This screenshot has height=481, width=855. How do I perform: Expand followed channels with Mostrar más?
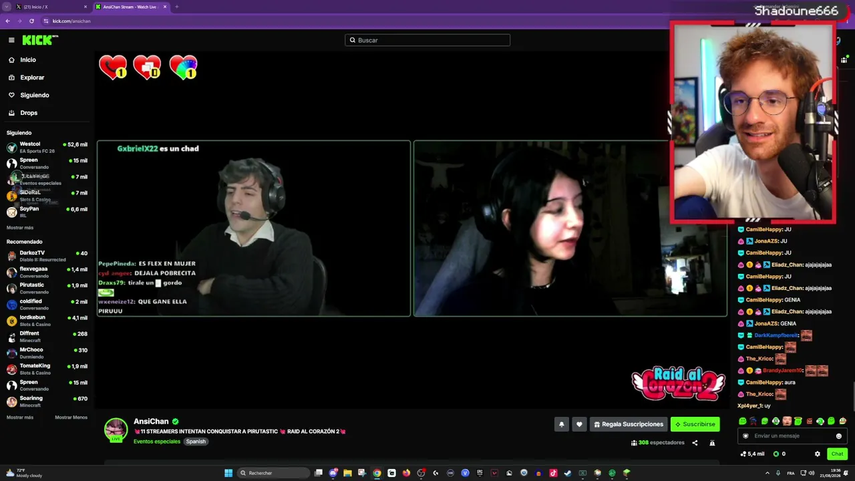point(20,228)
